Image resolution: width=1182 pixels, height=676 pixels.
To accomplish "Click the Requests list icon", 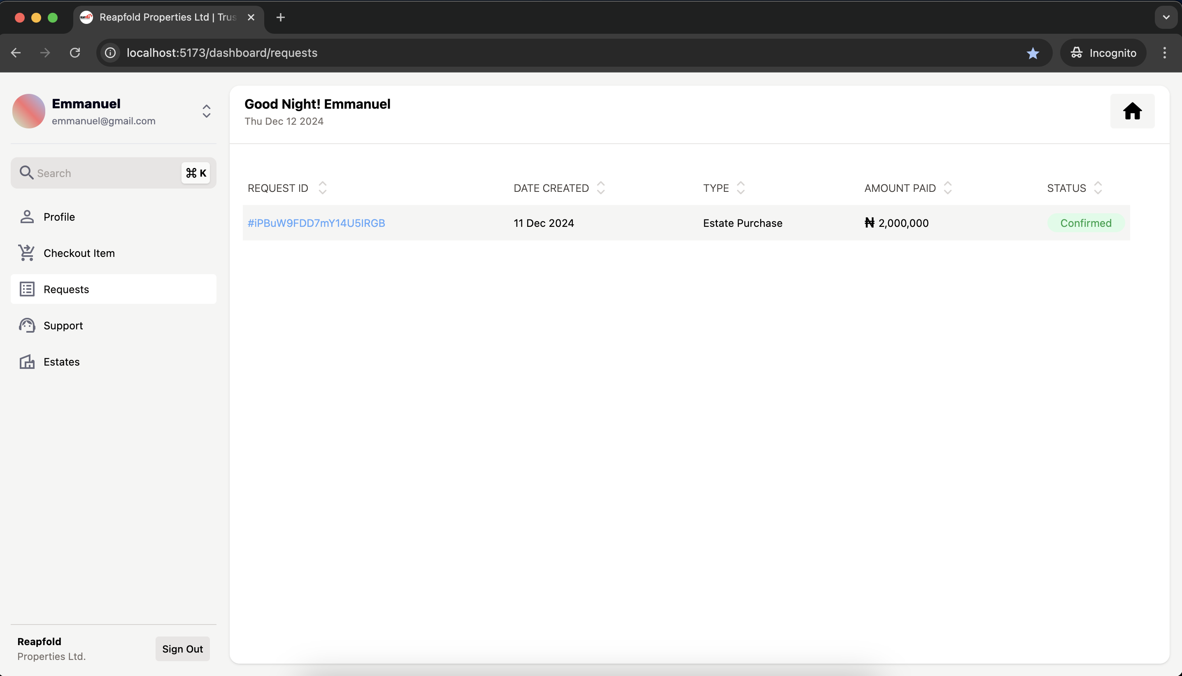I will click(x=27, y=289).
